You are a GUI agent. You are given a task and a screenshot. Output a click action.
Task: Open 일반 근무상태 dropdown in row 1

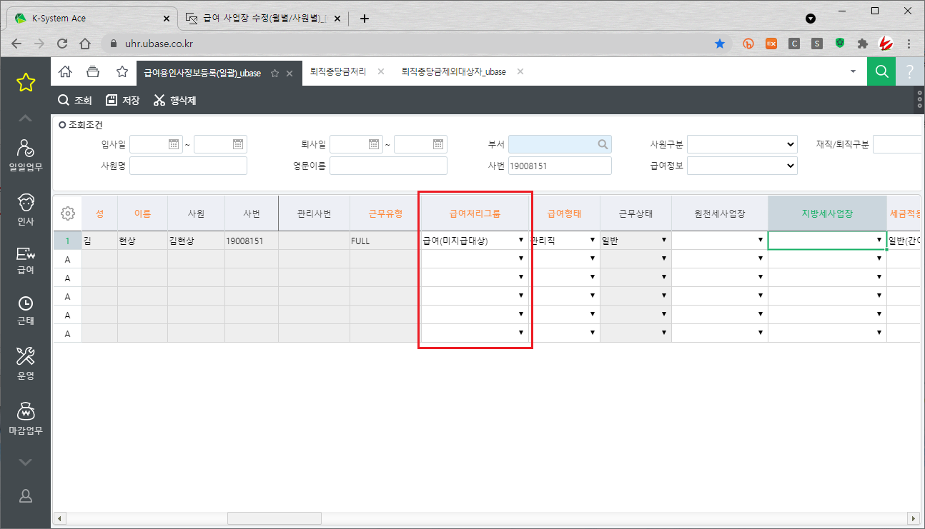tap(664, 241)
